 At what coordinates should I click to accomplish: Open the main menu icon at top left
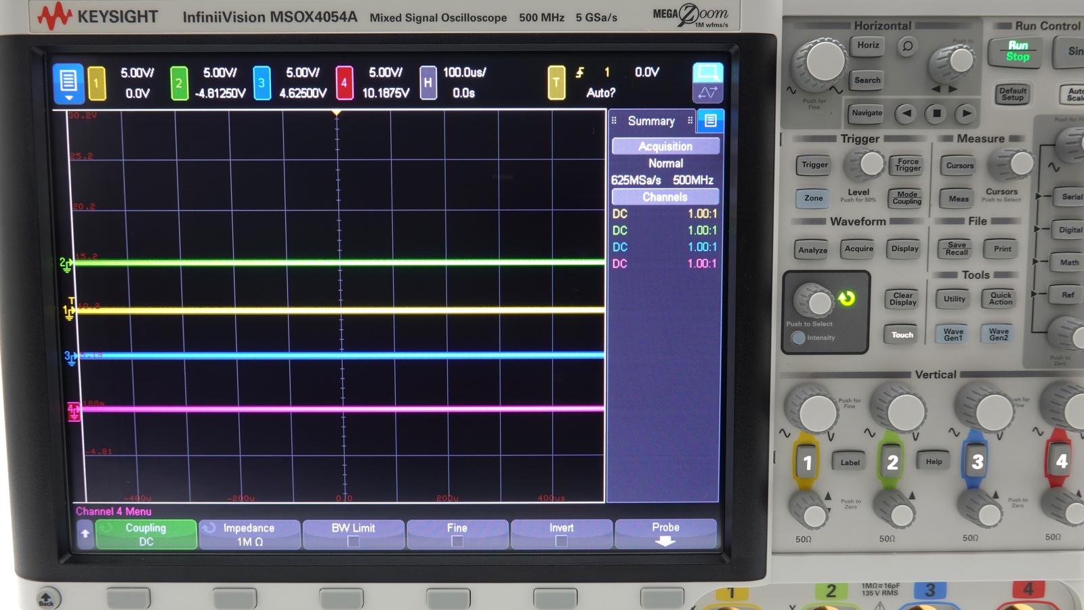(x=68, y=83)
